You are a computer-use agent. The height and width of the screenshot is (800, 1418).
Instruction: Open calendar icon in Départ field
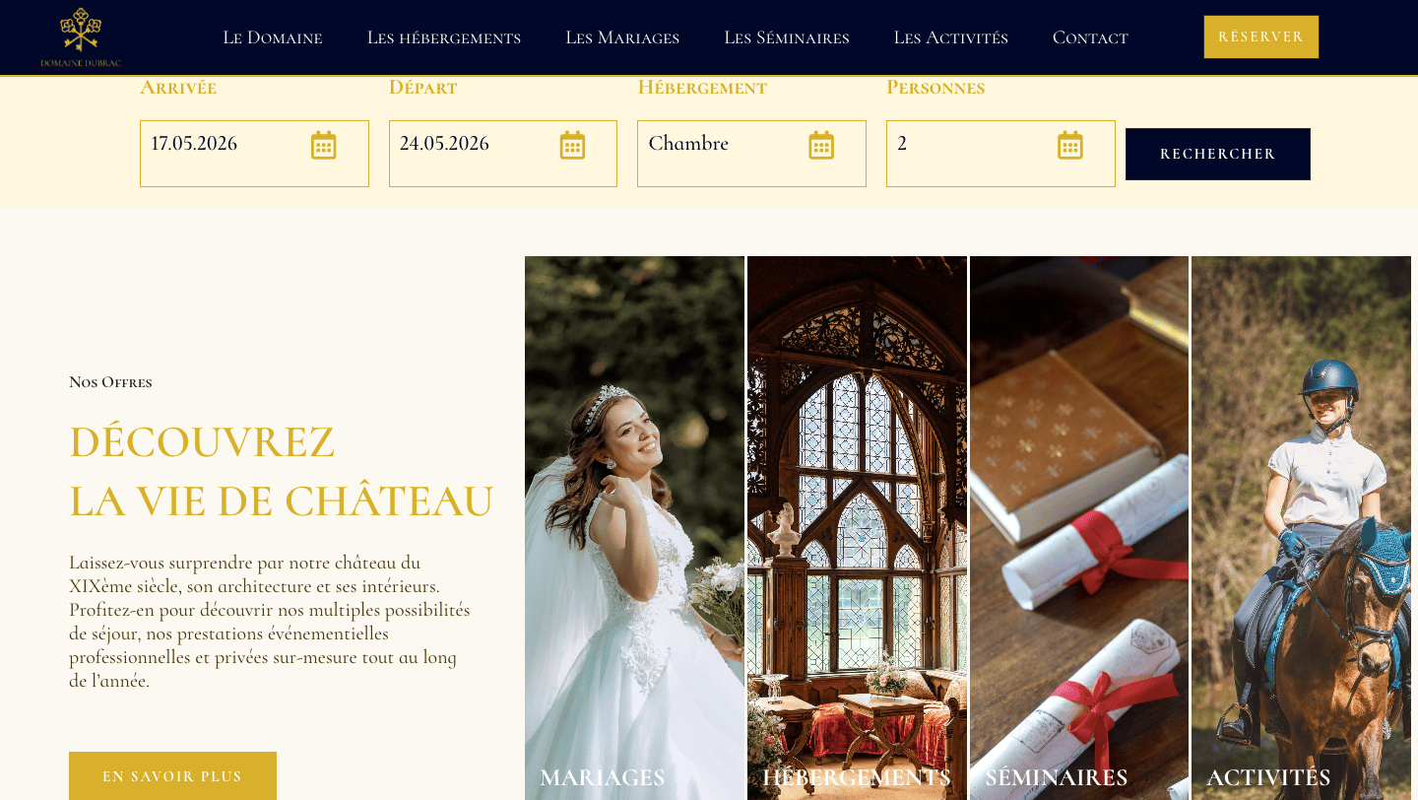(x=573, y=145)
